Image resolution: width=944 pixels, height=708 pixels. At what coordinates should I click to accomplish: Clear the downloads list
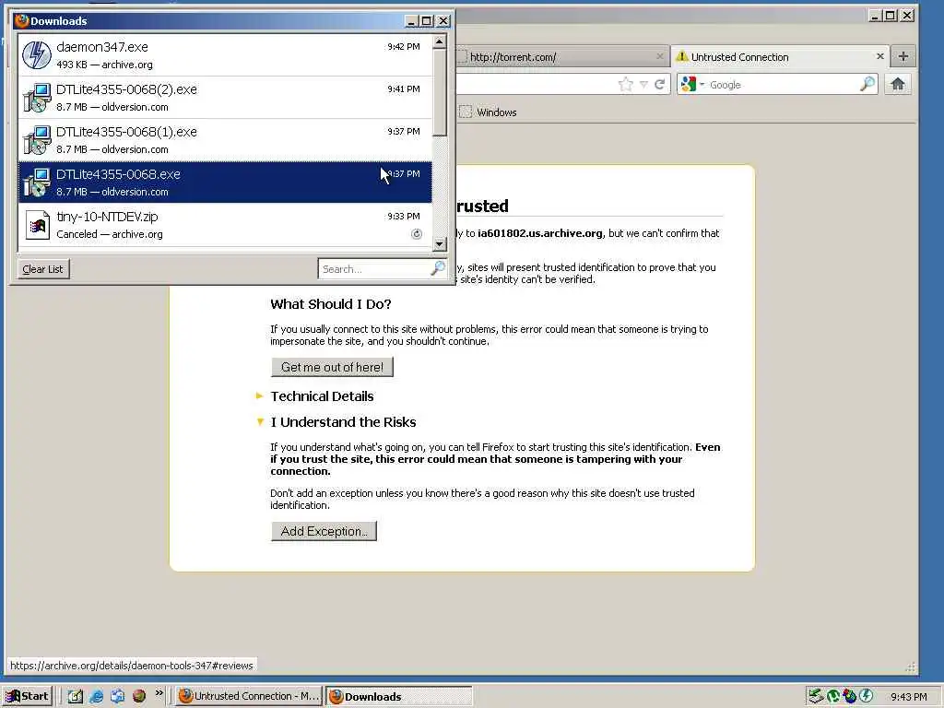[42, 269]
